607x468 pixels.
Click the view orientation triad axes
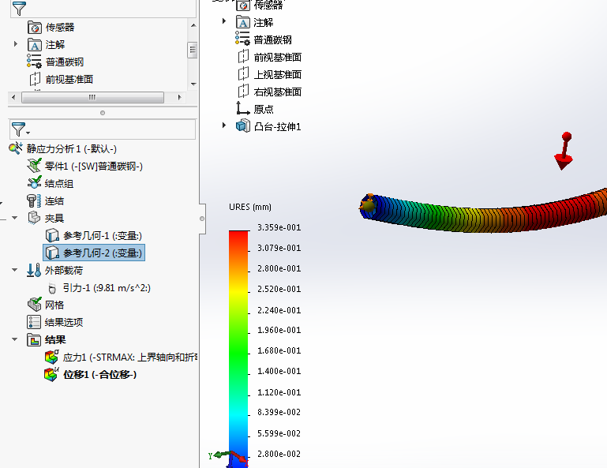[228, 458]
